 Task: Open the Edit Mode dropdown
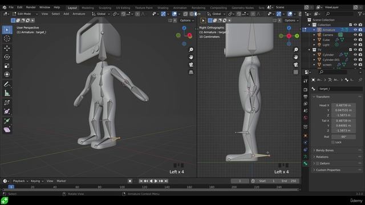(x=25, y=14)
